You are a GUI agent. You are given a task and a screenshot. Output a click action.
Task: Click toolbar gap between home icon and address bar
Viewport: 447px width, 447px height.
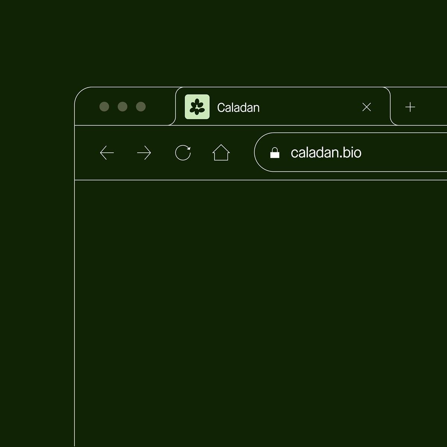point(242,153)
